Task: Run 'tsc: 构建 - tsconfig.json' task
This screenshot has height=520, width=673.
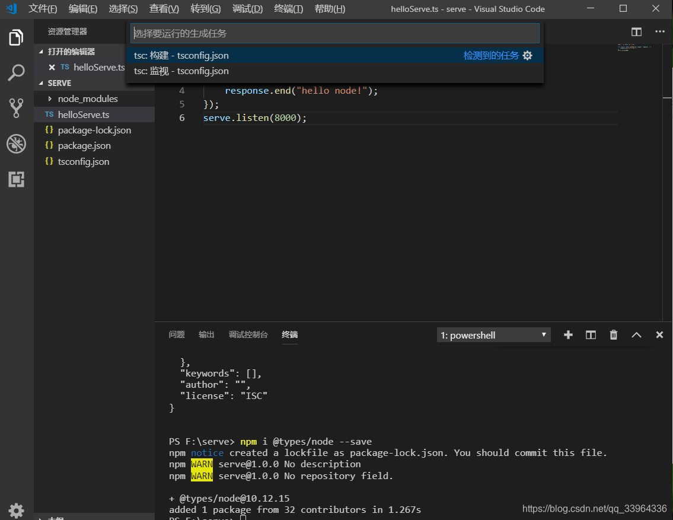Action: (x=335, y=55)
